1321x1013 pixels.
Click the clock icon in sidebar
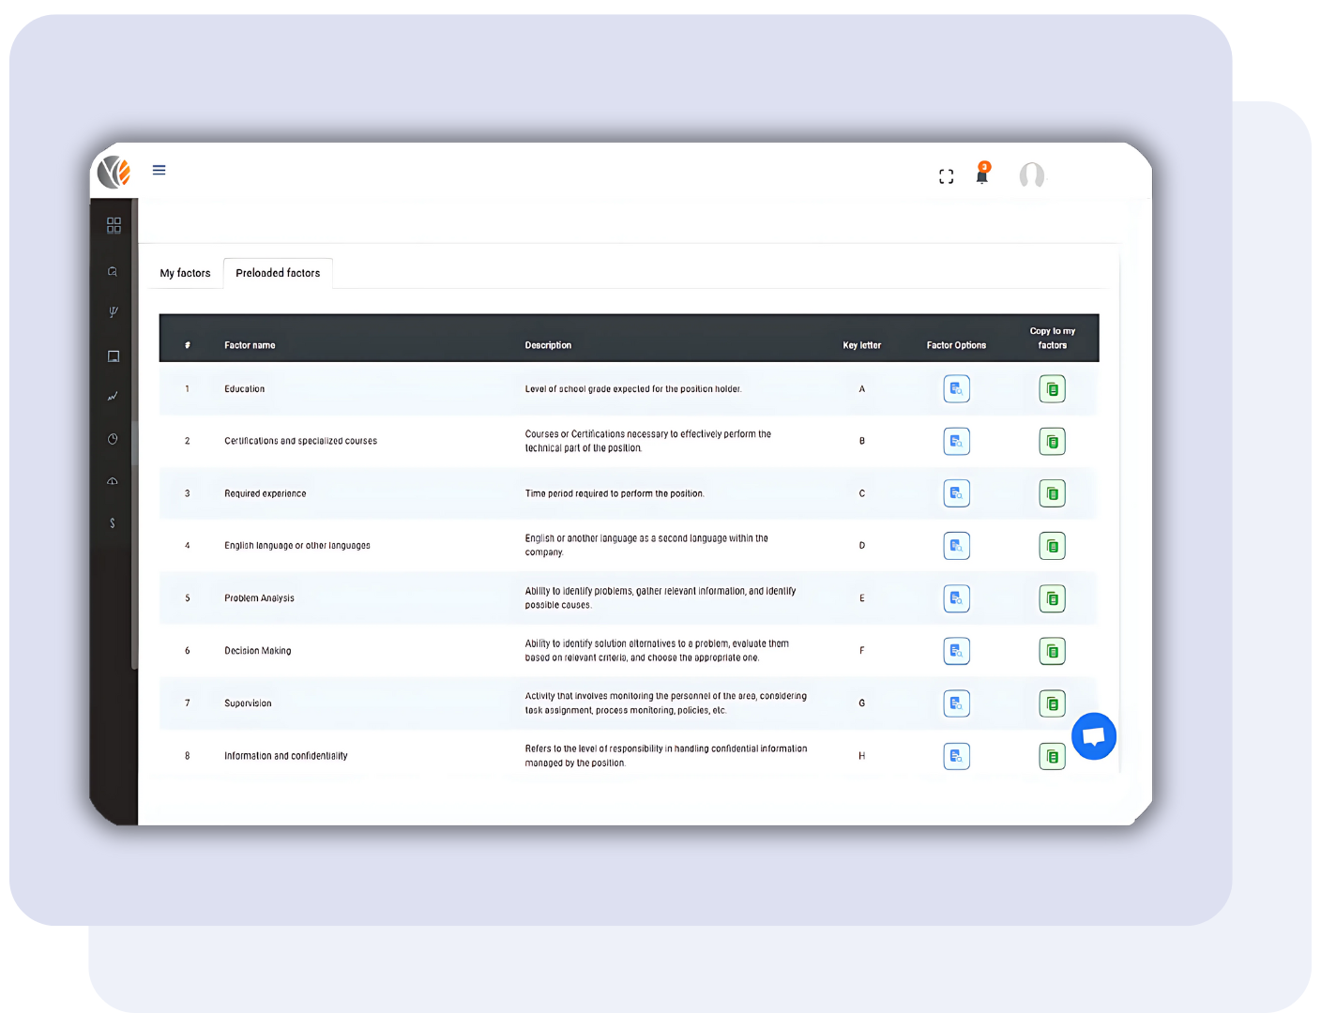pyautogui.click(x=113, y=439)
